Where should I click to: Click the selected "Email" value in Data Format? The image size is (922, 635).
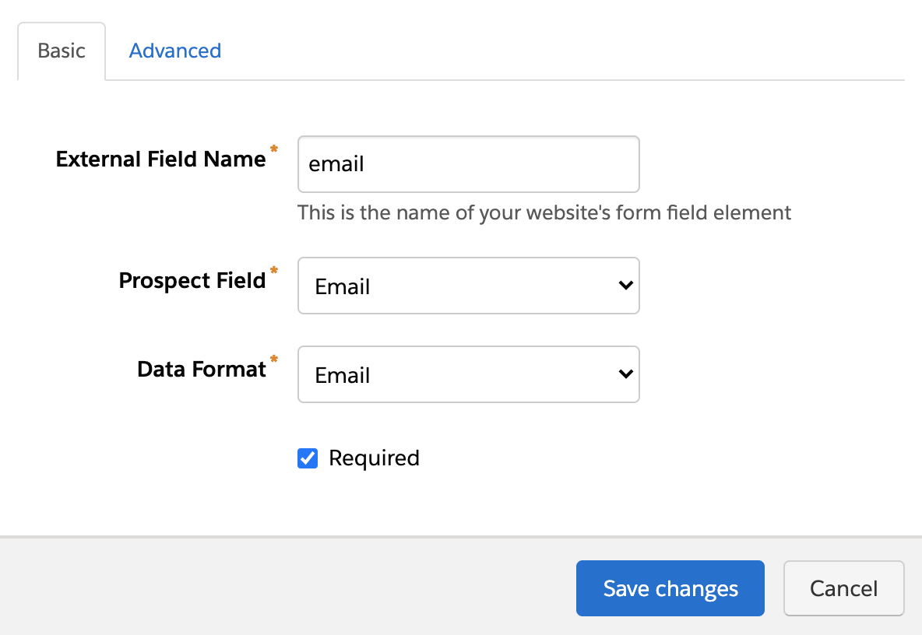point(342,375)
